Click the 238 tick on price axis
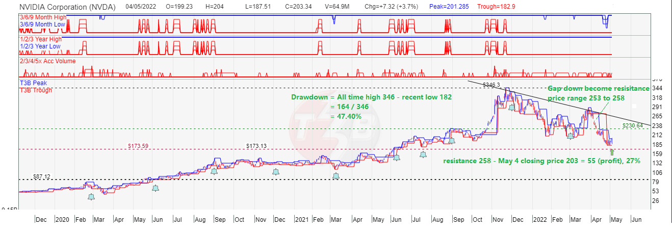The width and height of the screenshot is (672, 231). click(x=657, y=125)
